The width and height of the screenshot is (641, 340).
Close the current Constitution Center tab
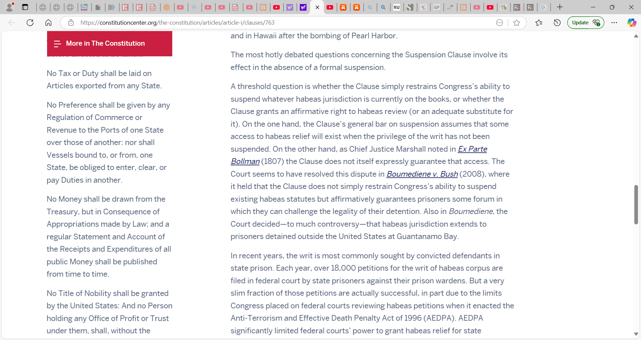[317, 7]
